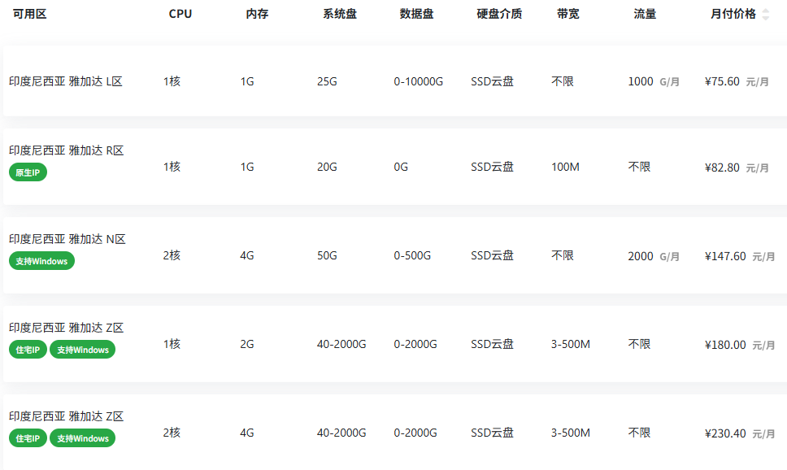Click 支持Windows badge in the ¥180.00 row
This screenshot has height=470, width=787.
pyautogui.click(x=82, y=350)
